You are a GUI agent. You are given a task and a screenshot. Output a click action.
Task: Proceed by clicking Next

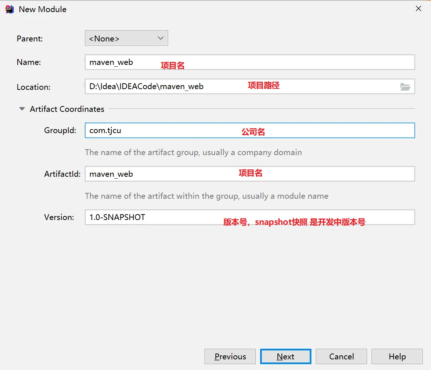pyautogui.click(x=285, y=356)
